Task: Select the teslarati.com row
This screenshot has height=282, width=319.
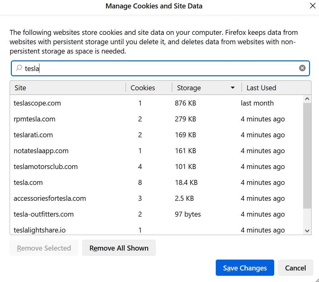Action: [x=156, y=135]
